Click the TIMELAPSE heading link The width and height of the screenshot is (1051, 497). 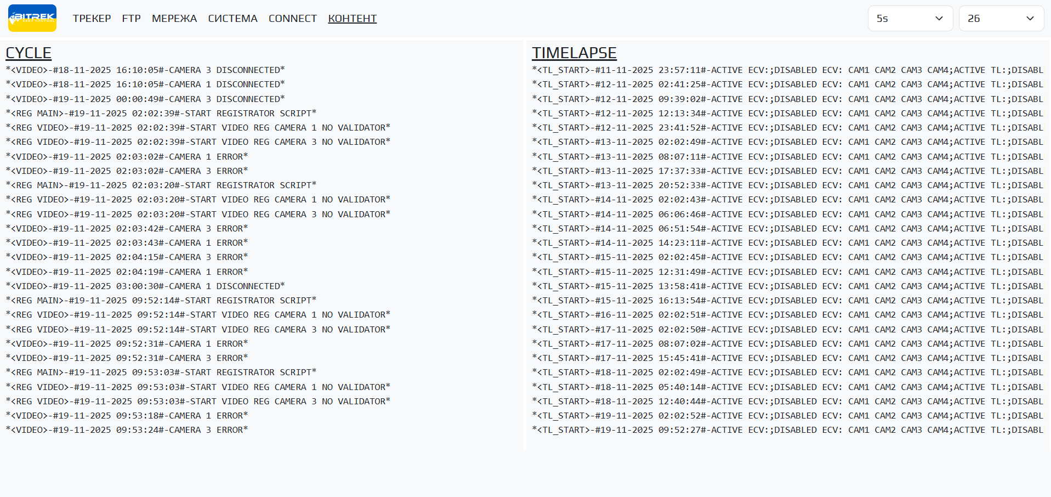click(x=574, y=53)
